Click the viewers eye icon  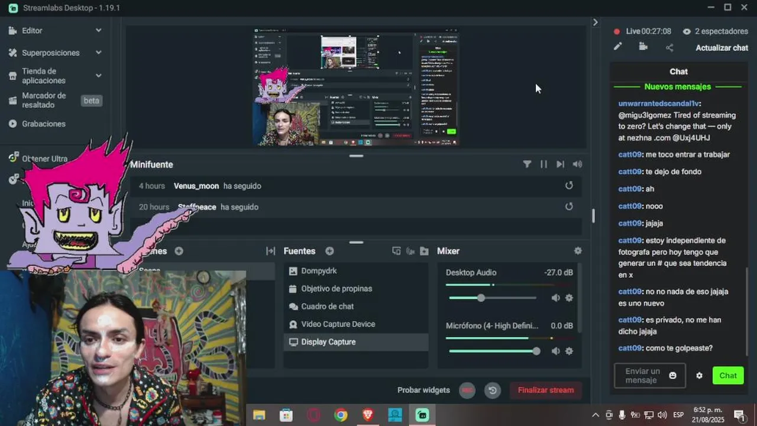click(x=687, y=31)
